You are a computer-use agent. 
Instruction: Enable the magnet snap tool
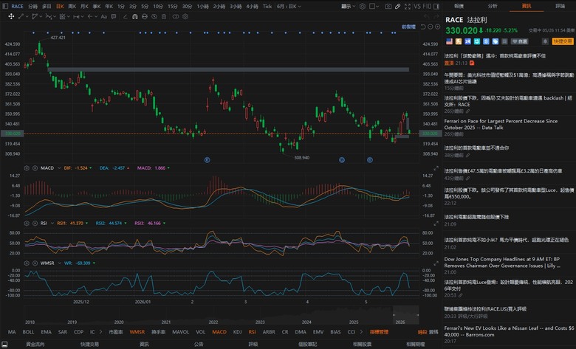[x=135, y=16]
